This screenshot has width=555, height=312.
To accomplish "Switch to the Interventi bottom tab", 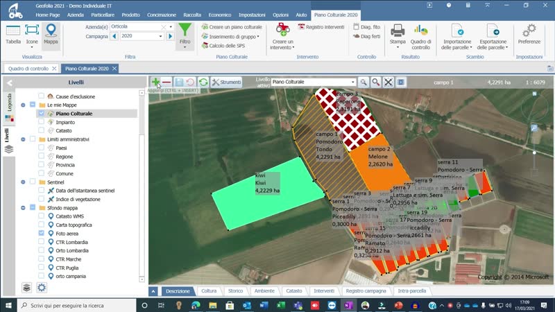I will click(324, 291).
